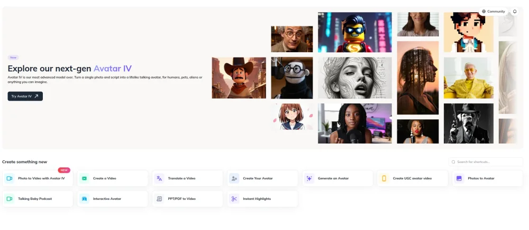Click the New tag above the headline
Image resolution: width=529 pixels, height=230 pixels.
pos(13,57)
